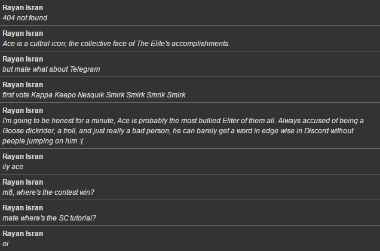The width and height of the screenshot is (380, 251).
Task: Click the author name above the cultral icon message
Action: click(23, 33)
